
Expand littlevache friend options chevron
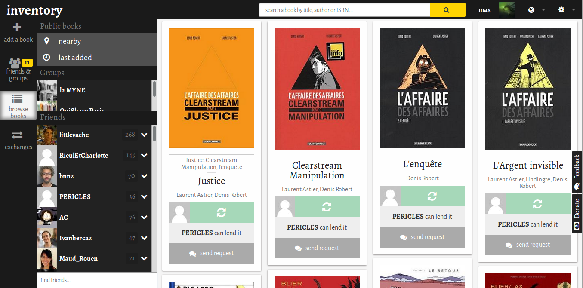(x=144, y=135)
